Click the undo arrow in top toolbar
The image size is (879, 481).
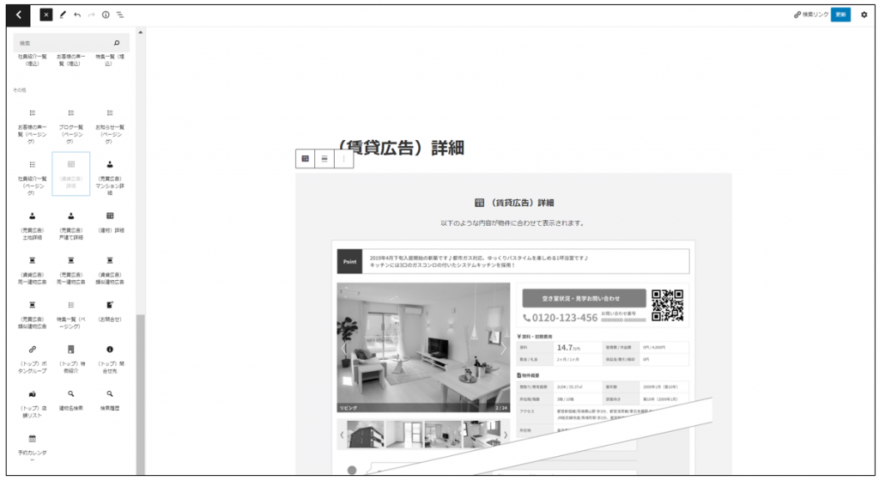(x=77, y=15)
